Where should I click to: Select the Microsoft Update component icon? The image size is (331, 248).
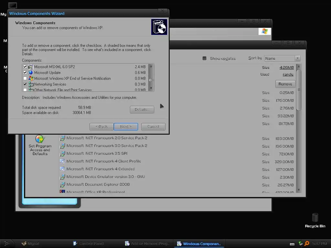[31, 73]
